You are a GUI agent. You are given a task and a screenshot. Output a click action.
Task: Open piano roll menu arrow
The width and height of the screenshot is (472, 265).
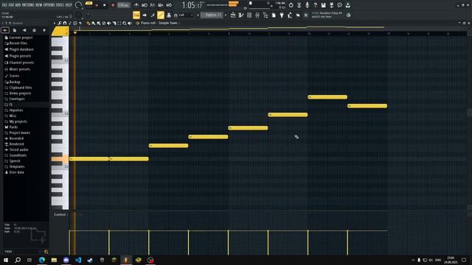(55, 23)
